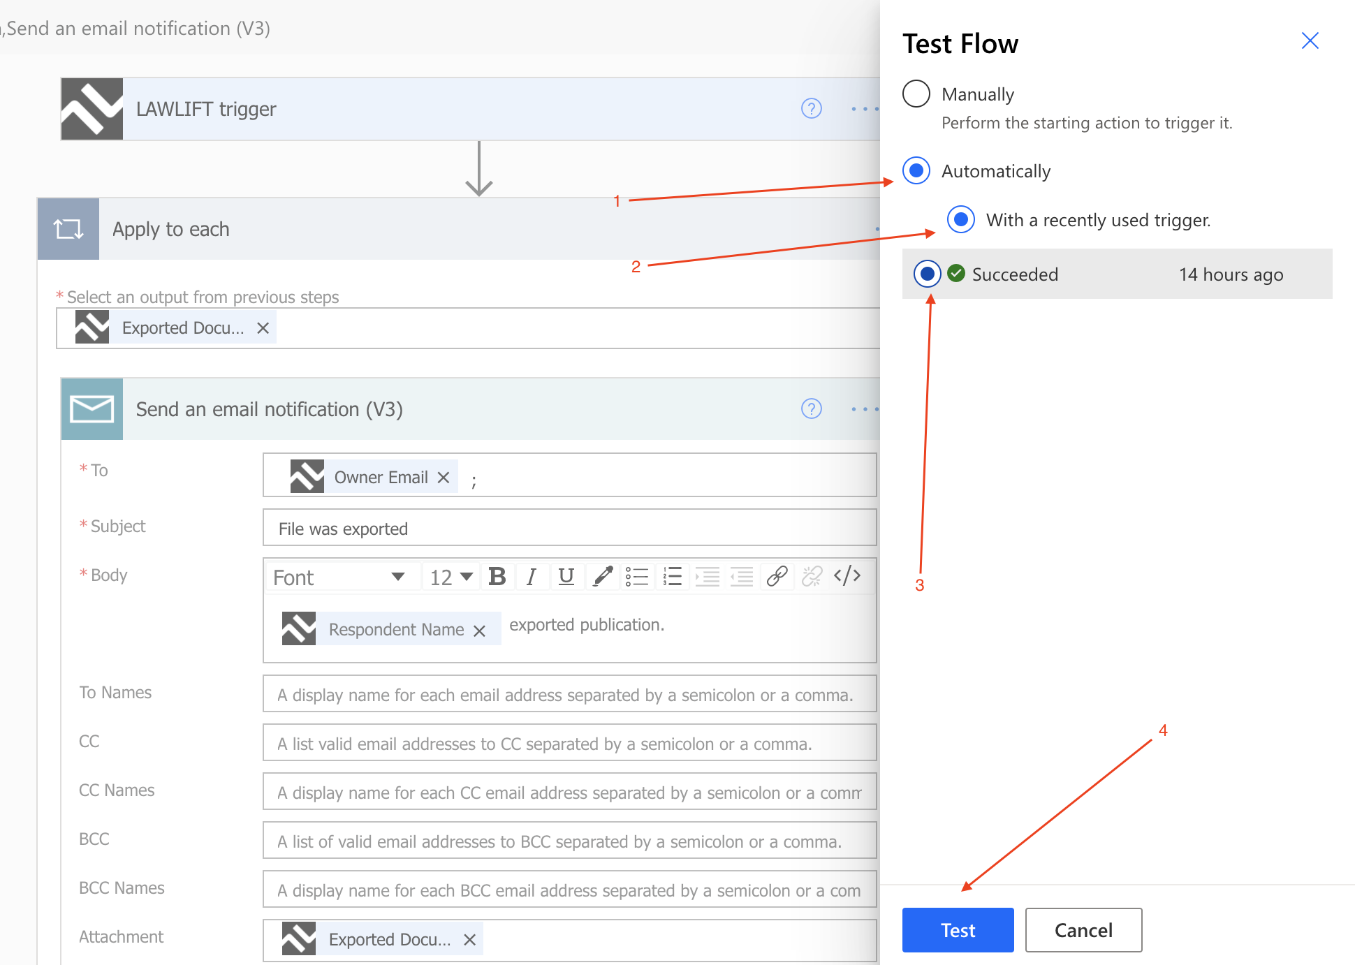Open the insert link tool
Viewport: 1355px width, 965px height.
776,576
